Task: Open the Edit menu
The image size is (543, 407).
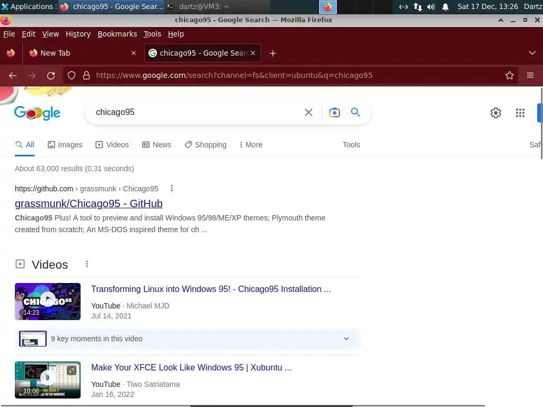Action: [x=29, y=34]
